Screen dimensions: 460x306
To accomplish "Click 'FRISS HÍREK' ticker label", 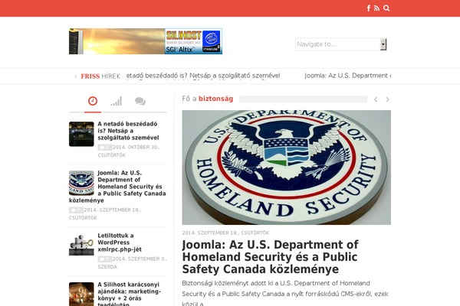I will point(100,76).
